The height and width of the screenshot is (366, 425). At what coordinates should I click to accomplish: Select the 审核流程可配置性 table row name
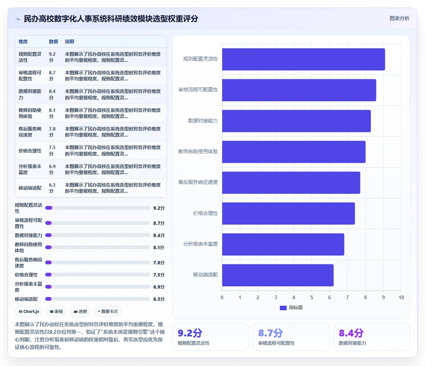pos(30,75)
